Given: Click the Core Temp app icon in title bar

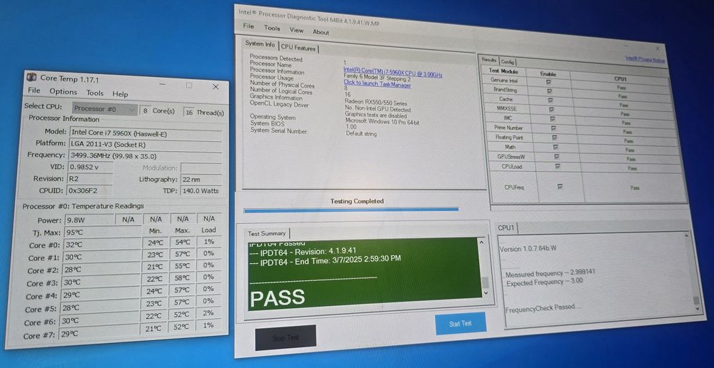Looking at the screenshot, I should point(32,77).
